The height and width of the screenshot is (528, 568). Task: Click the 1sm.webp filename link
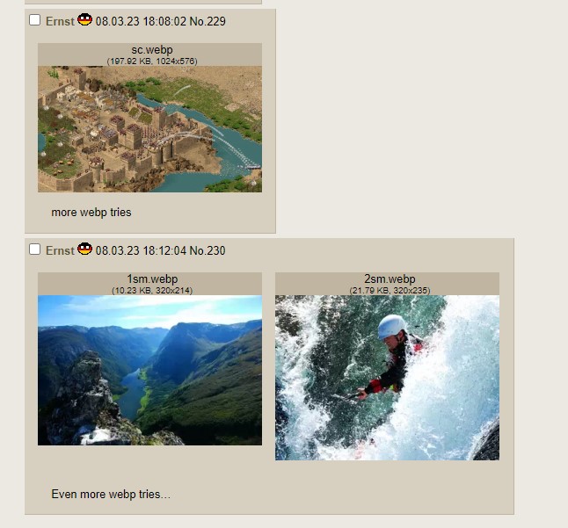tap(152, 279)
